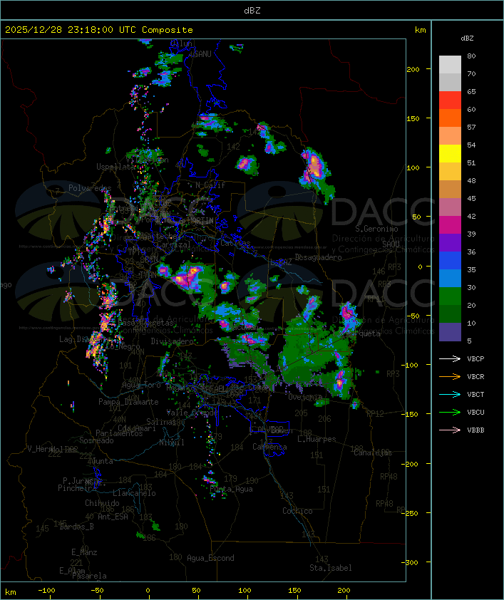This screenshot has height=600, width=504.
Task: Click the 0 tick on the horizontal axis
Action: [148, 591]
